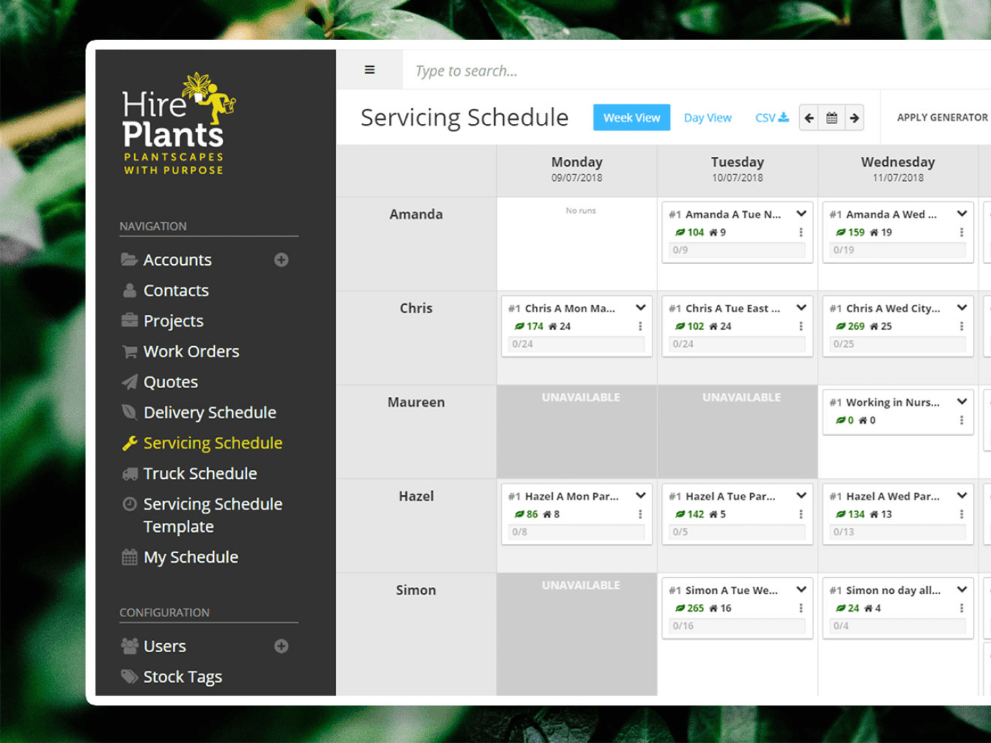The height and width of the screenshot is (743, 991).
Task: Open the date picker calendar icon
Action: (x=831, y=117)
